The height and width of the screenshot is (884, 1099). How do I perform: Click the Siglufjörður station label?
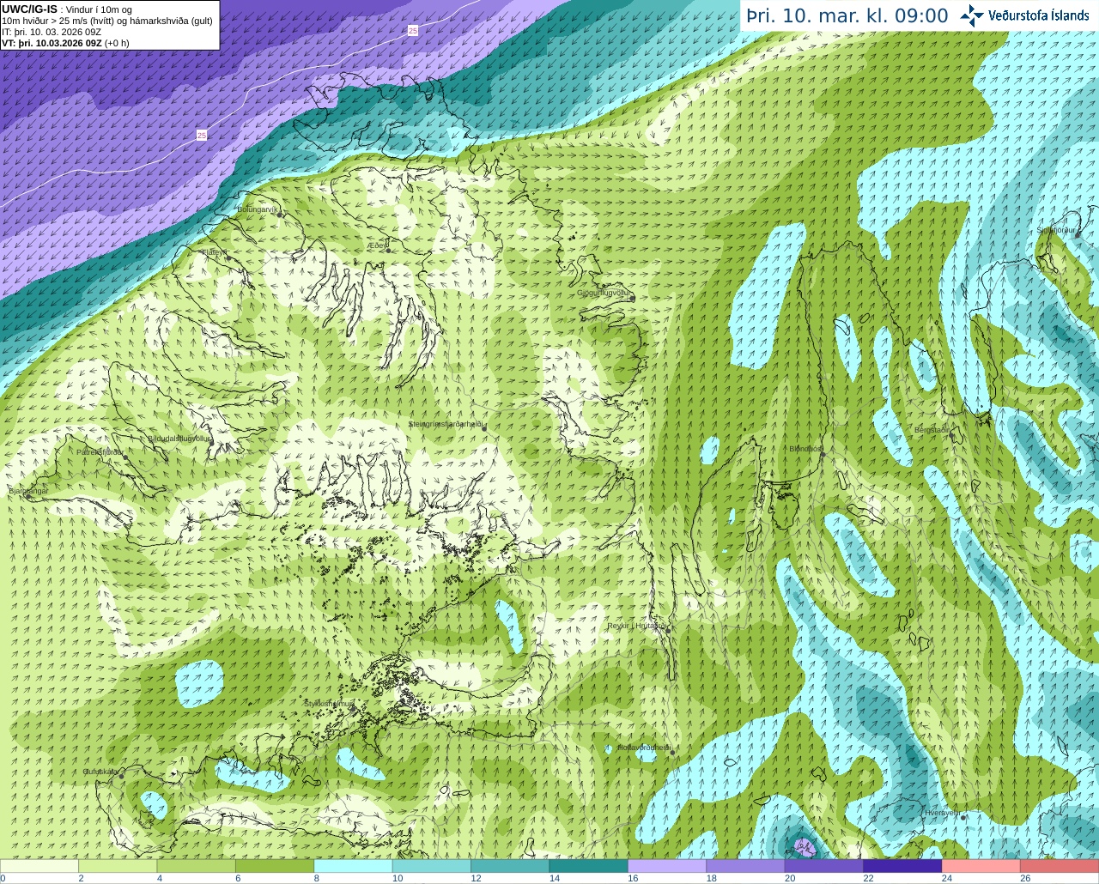coord(1056,231)
